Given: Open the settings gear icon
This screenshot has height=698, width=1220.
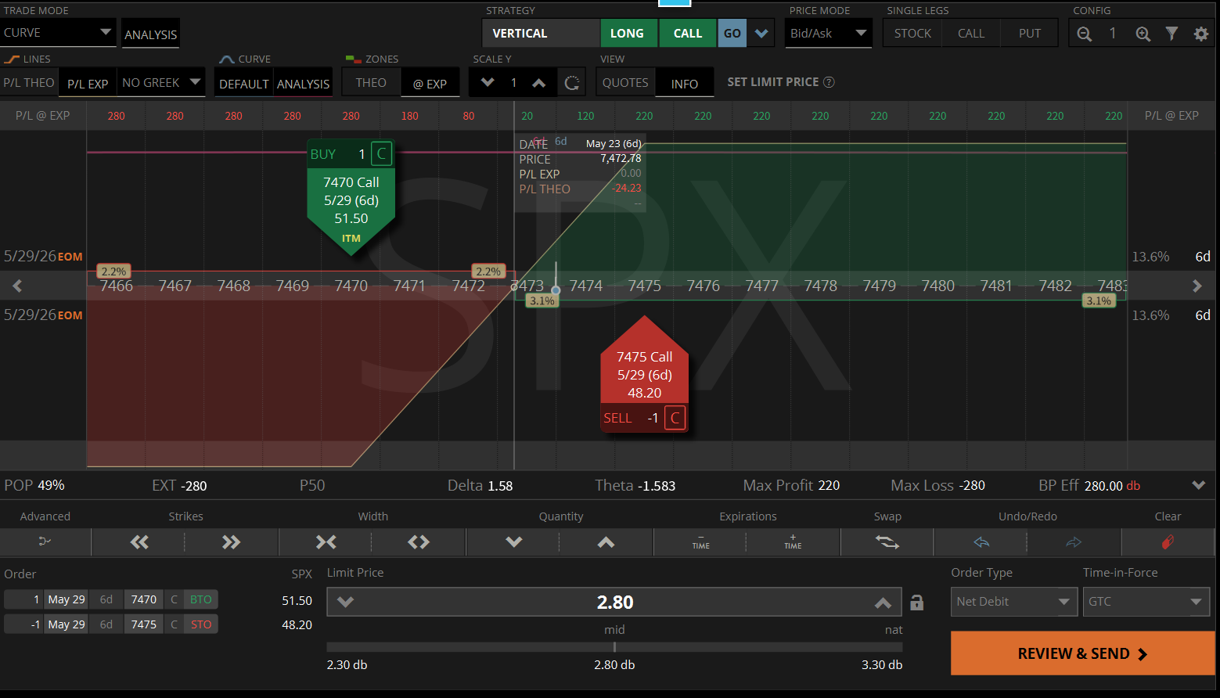Looking at the screenshot, I should [1200, 34].
